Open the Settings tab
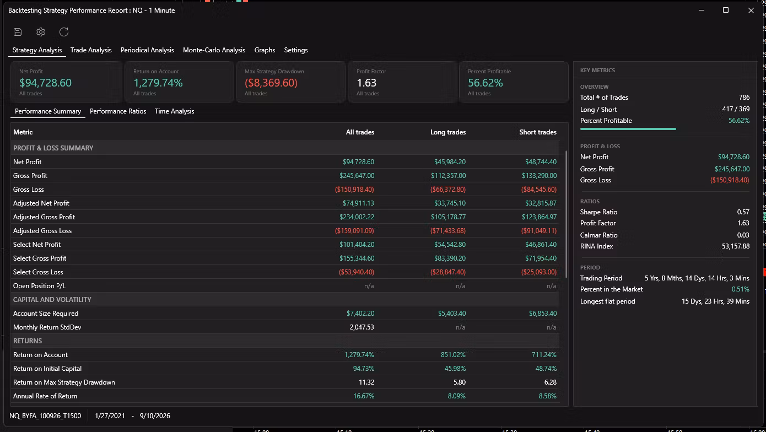Viewport: 766px width, 432px height. coord(296,50)
